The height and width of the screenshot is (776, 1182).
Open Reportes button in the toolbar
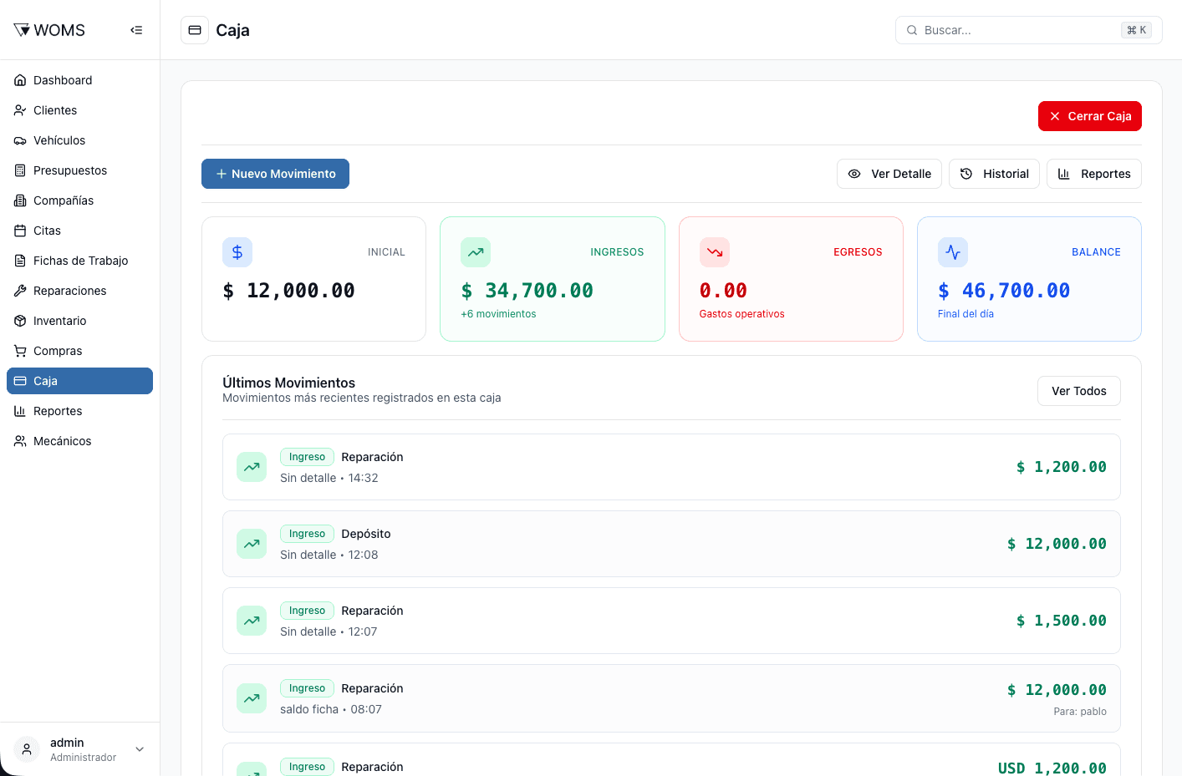[x=1093, y=174]
